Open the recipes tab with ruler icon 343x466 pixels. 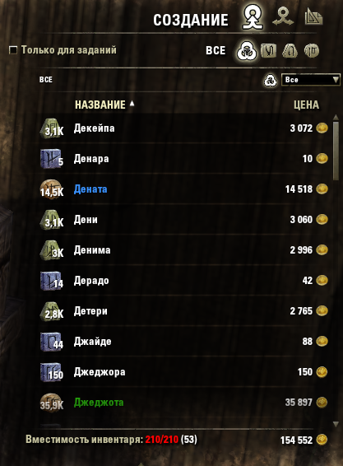tap(313, 17)
